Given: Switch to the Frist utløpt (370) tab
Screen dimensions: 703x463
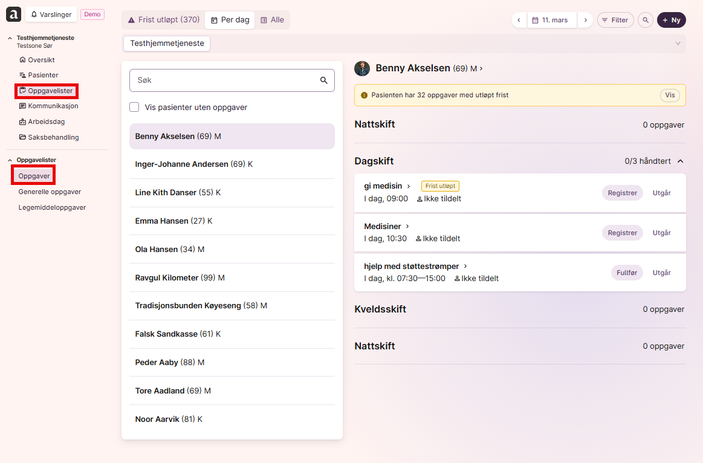Looking at the screenshot, I should 164,20.
